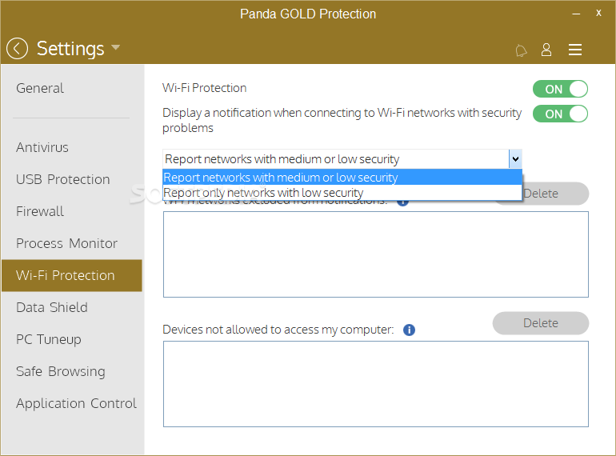Open the hamburger menu icon
616x456 pixels.
(x=574, y=50)
